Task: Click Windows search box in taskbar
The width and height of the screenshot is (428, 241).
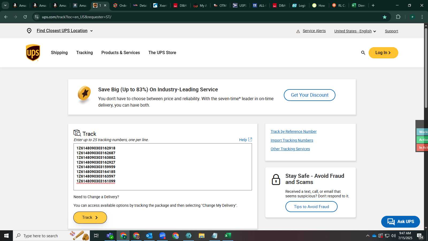Action: tap(51, 236)
